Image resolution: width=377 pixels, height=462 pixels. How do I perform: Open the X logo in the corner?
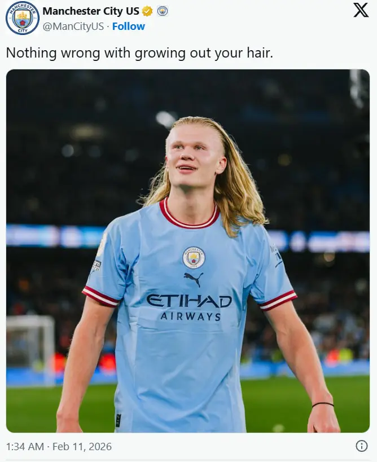[x=361, y=10]
